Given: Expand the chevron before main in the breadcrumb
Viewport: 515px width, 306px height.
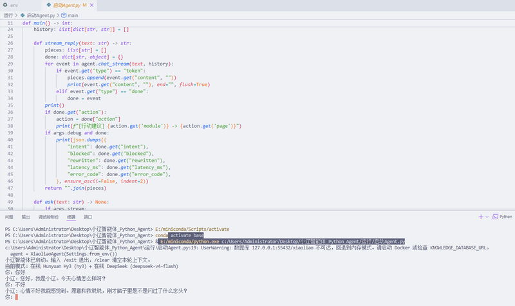Looking at the screenshot, I should pyautogui.click(x=58, y=15).
